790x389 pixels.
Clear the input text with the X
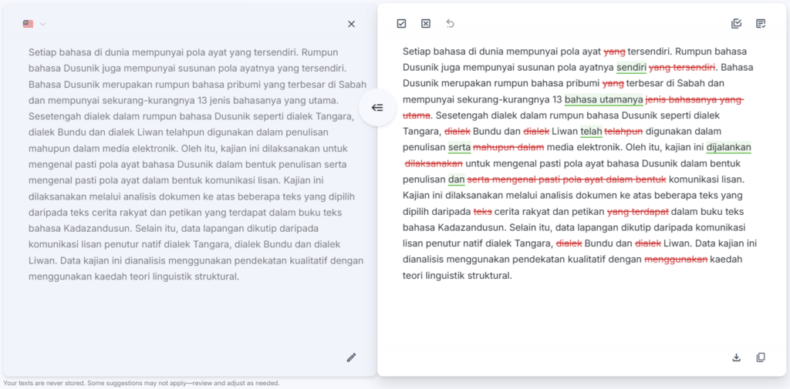(351, 24)
